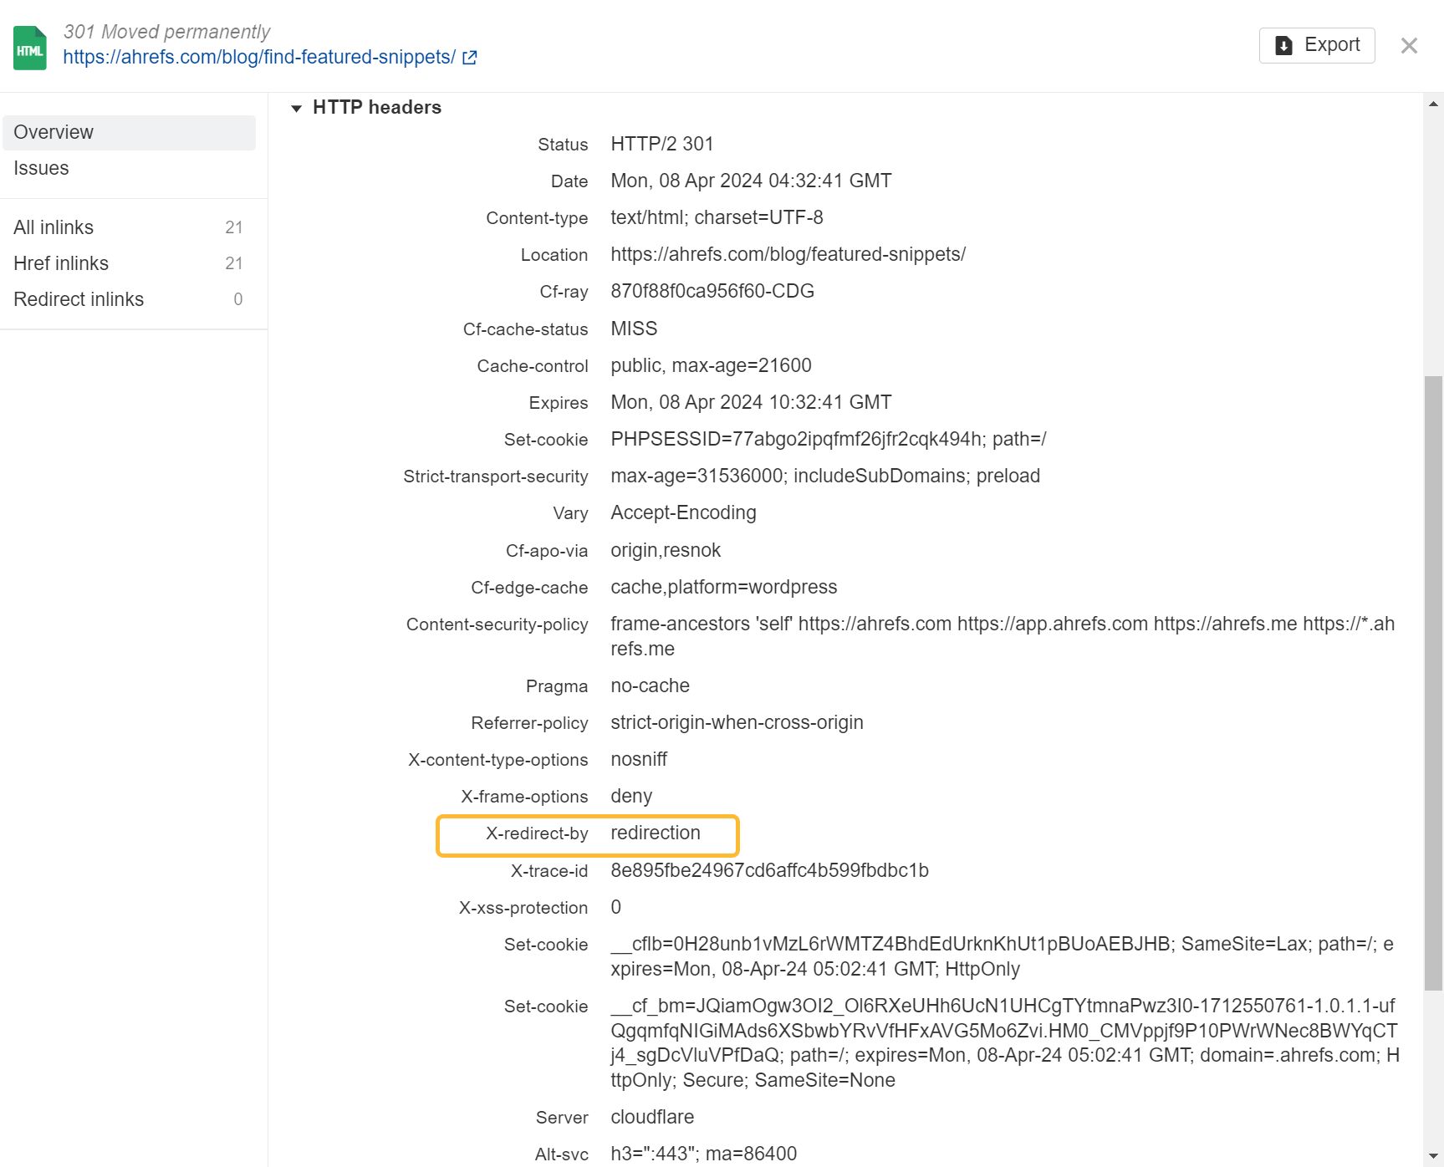
Task: Select the Overview section
Action: tap(54, 131)
